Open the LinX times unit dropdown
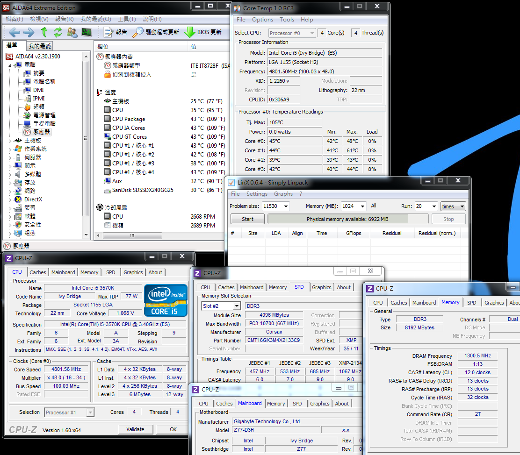Image resolution: width=520 pixels, height=455 pixels. coord(453,206)
